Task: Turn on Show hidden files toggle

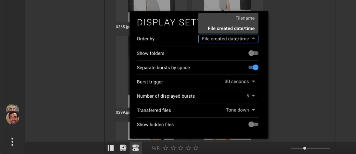Action: click(253, 124)
